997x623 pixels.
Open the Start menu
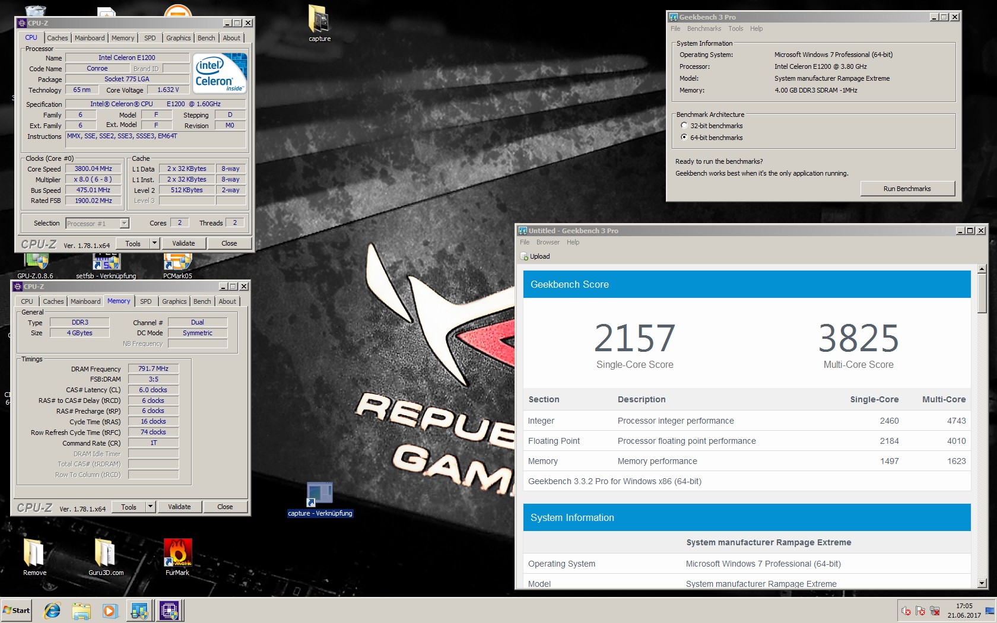pos(16,611)
